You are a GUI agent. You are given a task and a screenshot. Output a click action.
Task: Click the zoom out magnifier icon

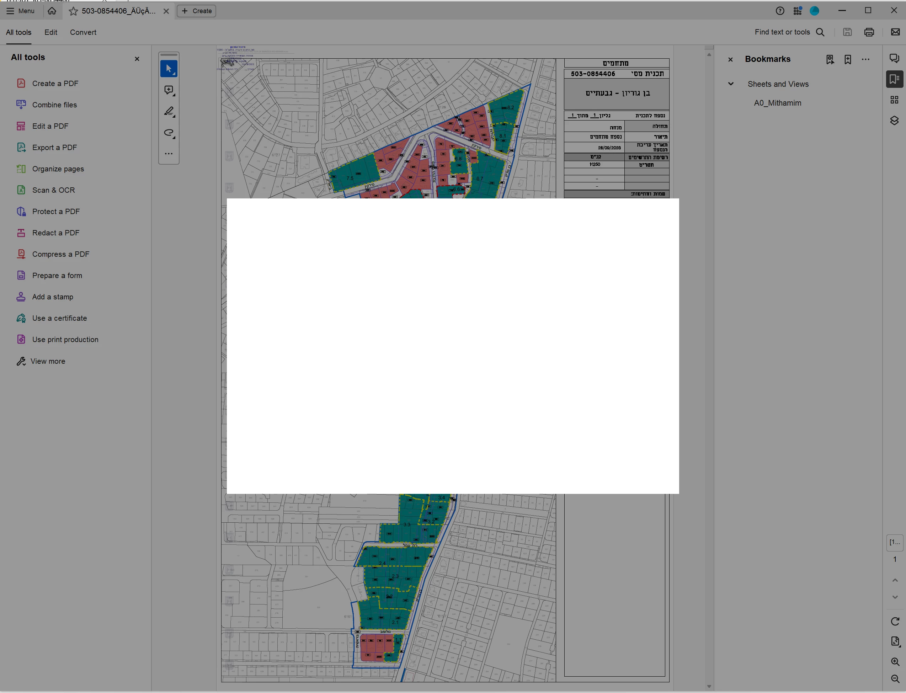click(895, 678)
